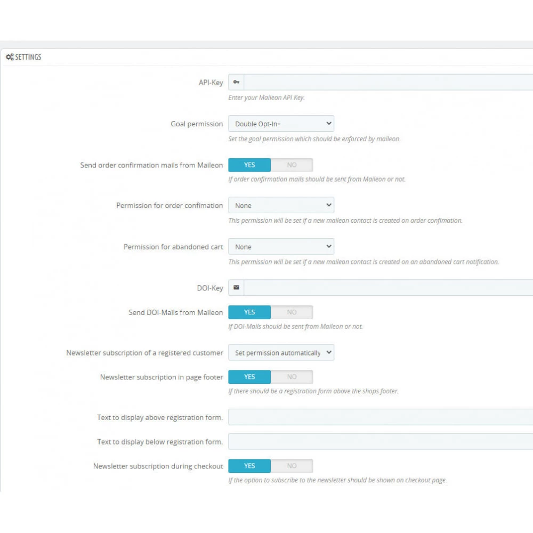
Task: Click the envelope icon beside DOI-Key field
Action: [236, 288]
